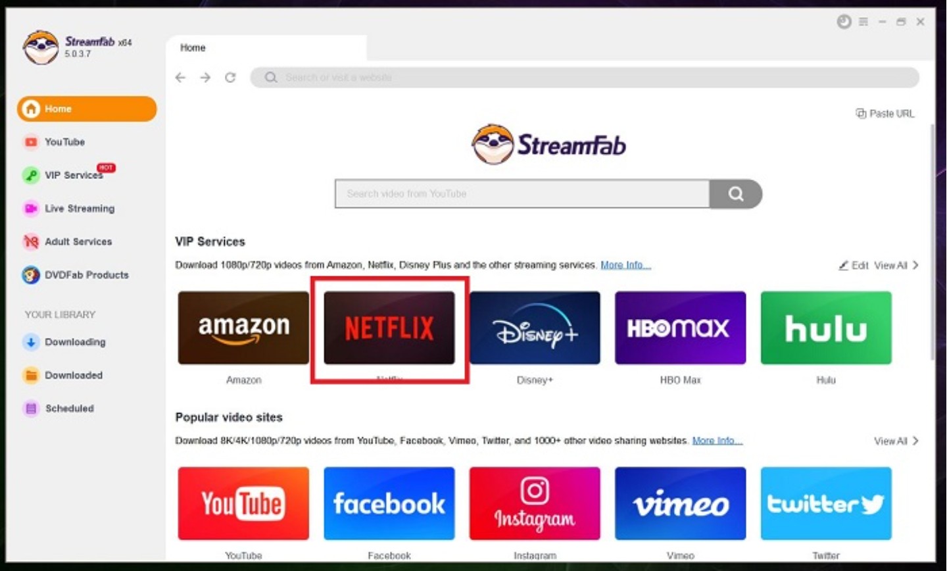Go forward with the forward arrow
Image resolution: width=947 pixels, height=571 pixels.
coord(205,78)
